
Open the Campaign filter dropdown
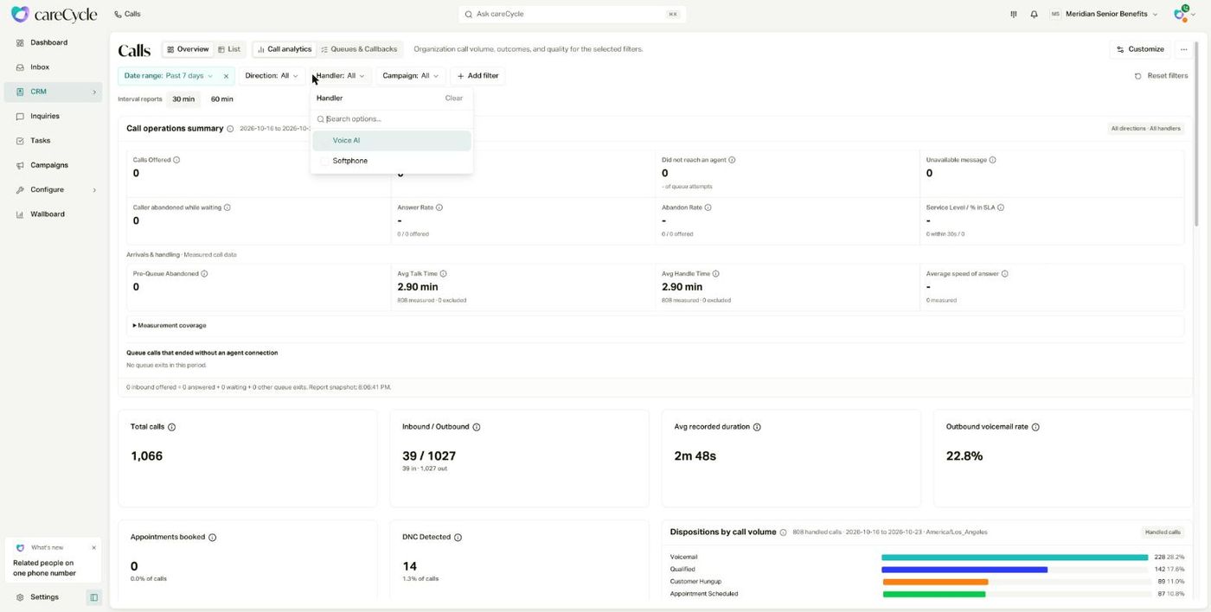point(411,76)
